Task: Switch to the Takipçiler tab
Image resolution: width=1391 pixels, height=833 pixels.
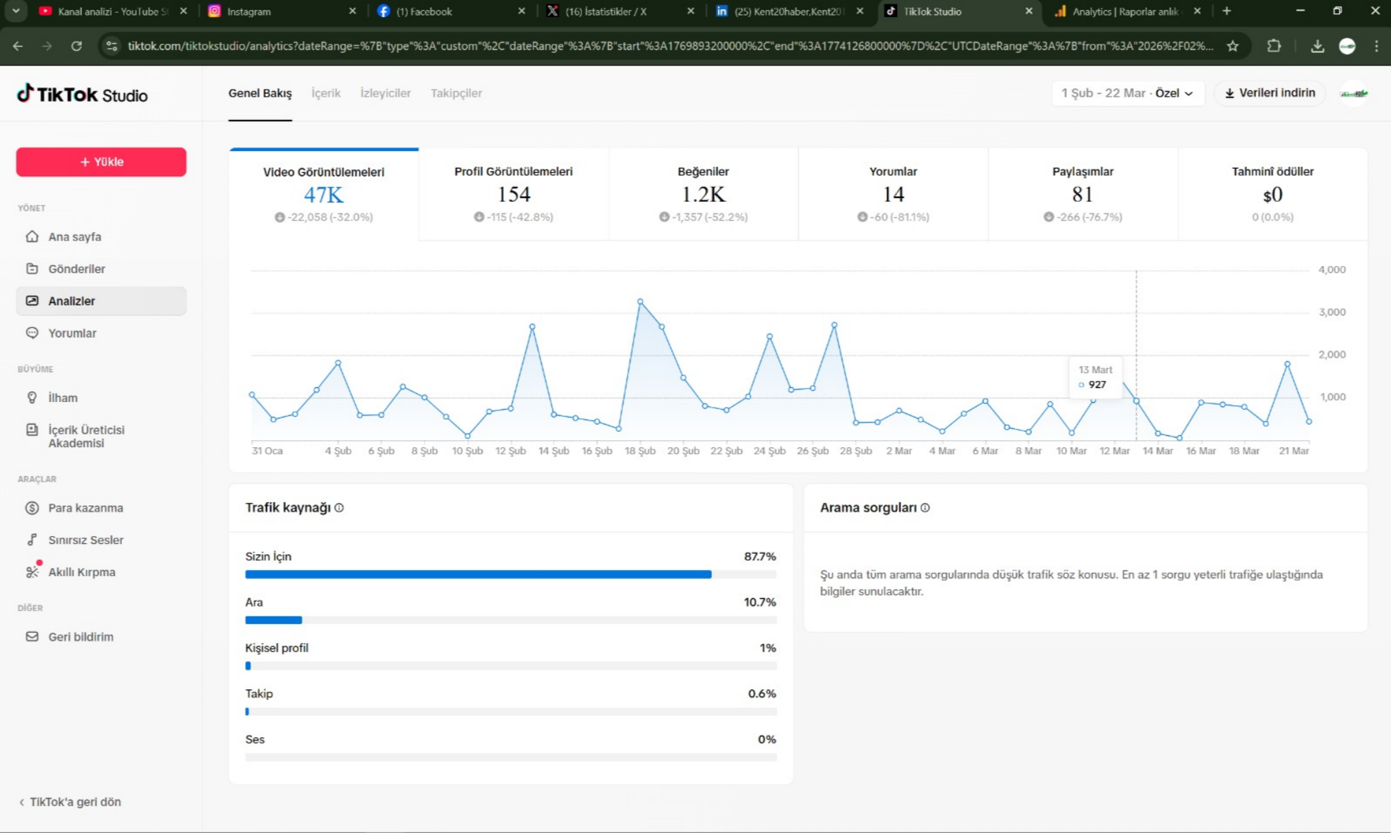Action: coord(456,93)
